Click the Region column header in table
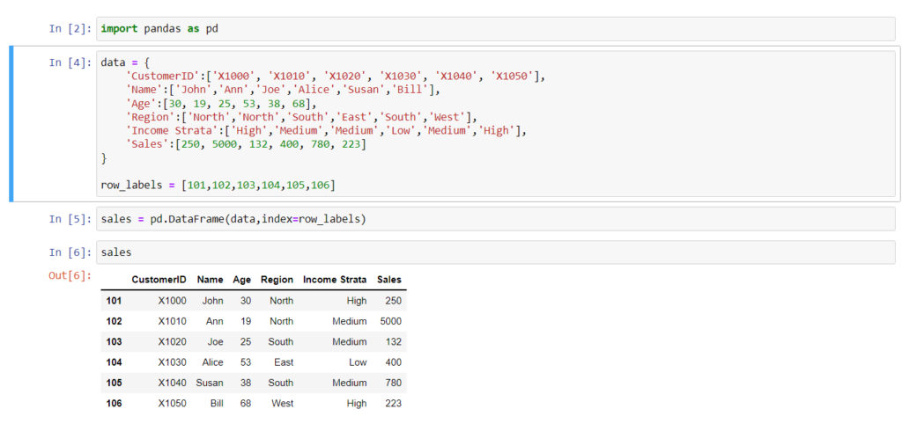 click(277, 280)
